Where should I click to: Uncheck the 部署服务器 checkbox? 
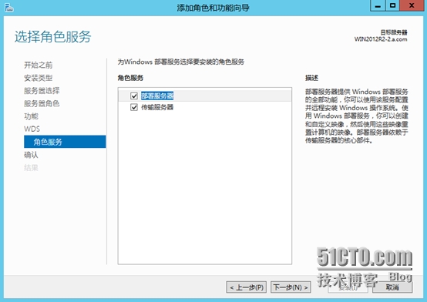tap(134, 96)
